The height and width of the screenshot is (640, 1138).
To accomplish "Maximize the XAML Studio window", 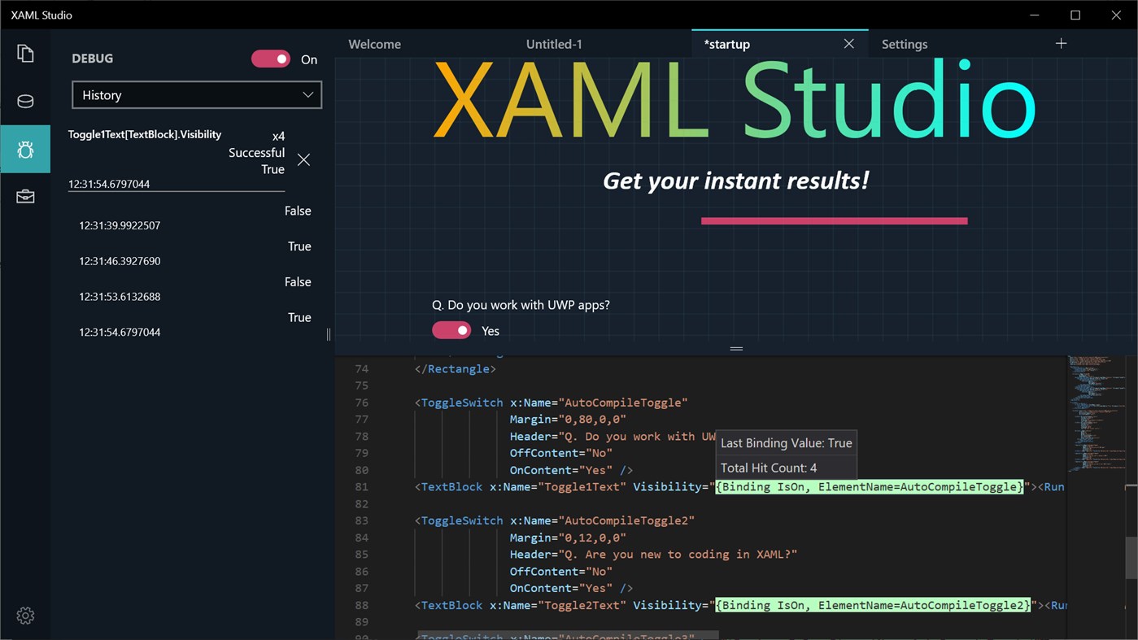I will [x=1075, y=15].
